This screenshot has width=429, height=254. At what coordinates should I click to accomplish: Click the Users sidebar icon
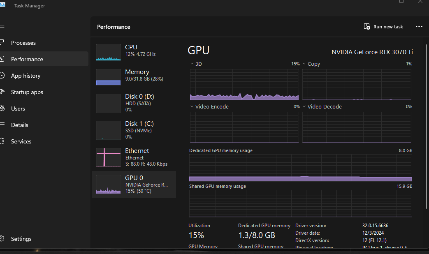coord(2,109)
